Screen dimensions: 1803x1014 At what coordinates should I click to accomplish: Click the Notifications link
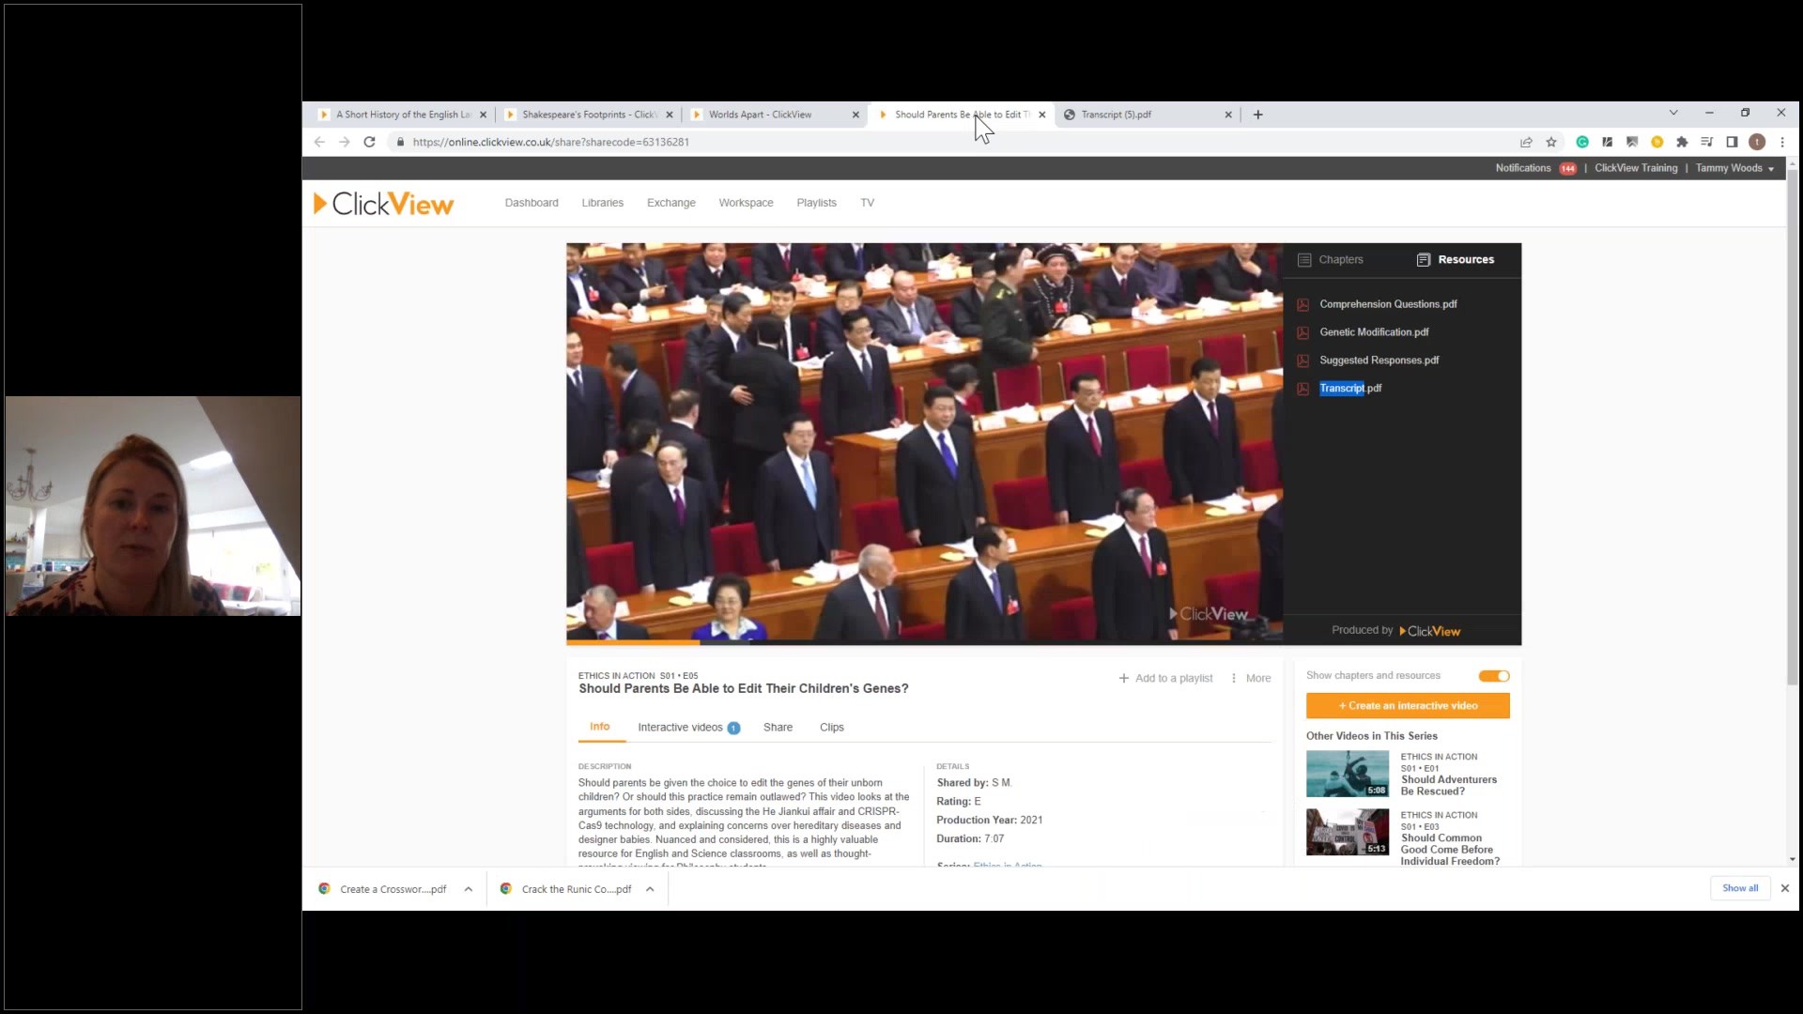pos(1522,169)
